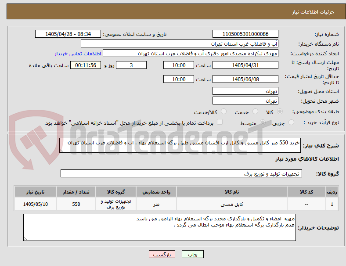Click the اطلاعات کالاهای مورد نیاز section heading
This screenshot has height=266, width=346.
point(307,159)
